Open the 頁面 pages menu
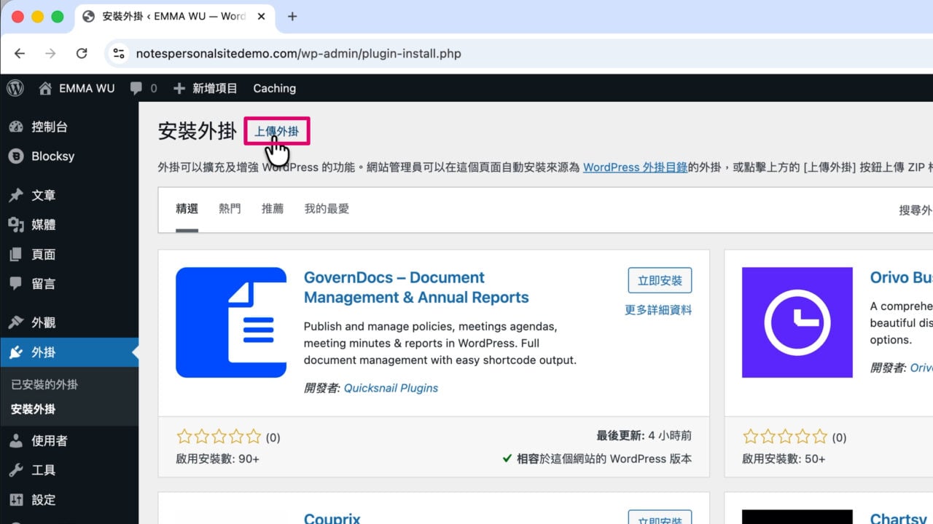Screen dimensions: 933x524 point(69,254)
